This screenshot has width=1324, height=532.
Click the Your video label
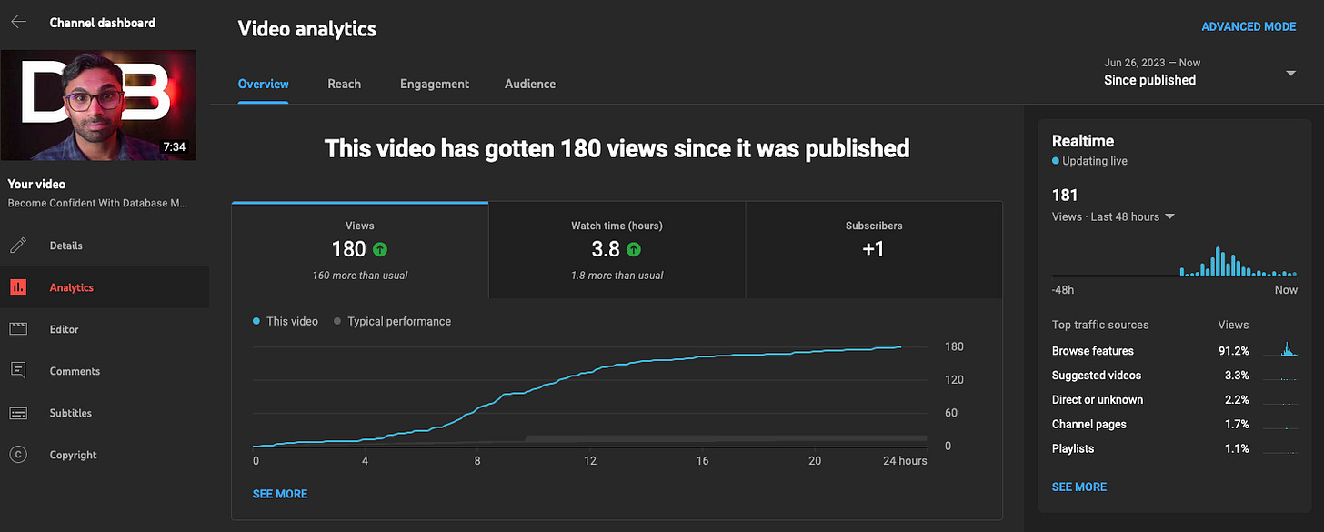[36, 184]
